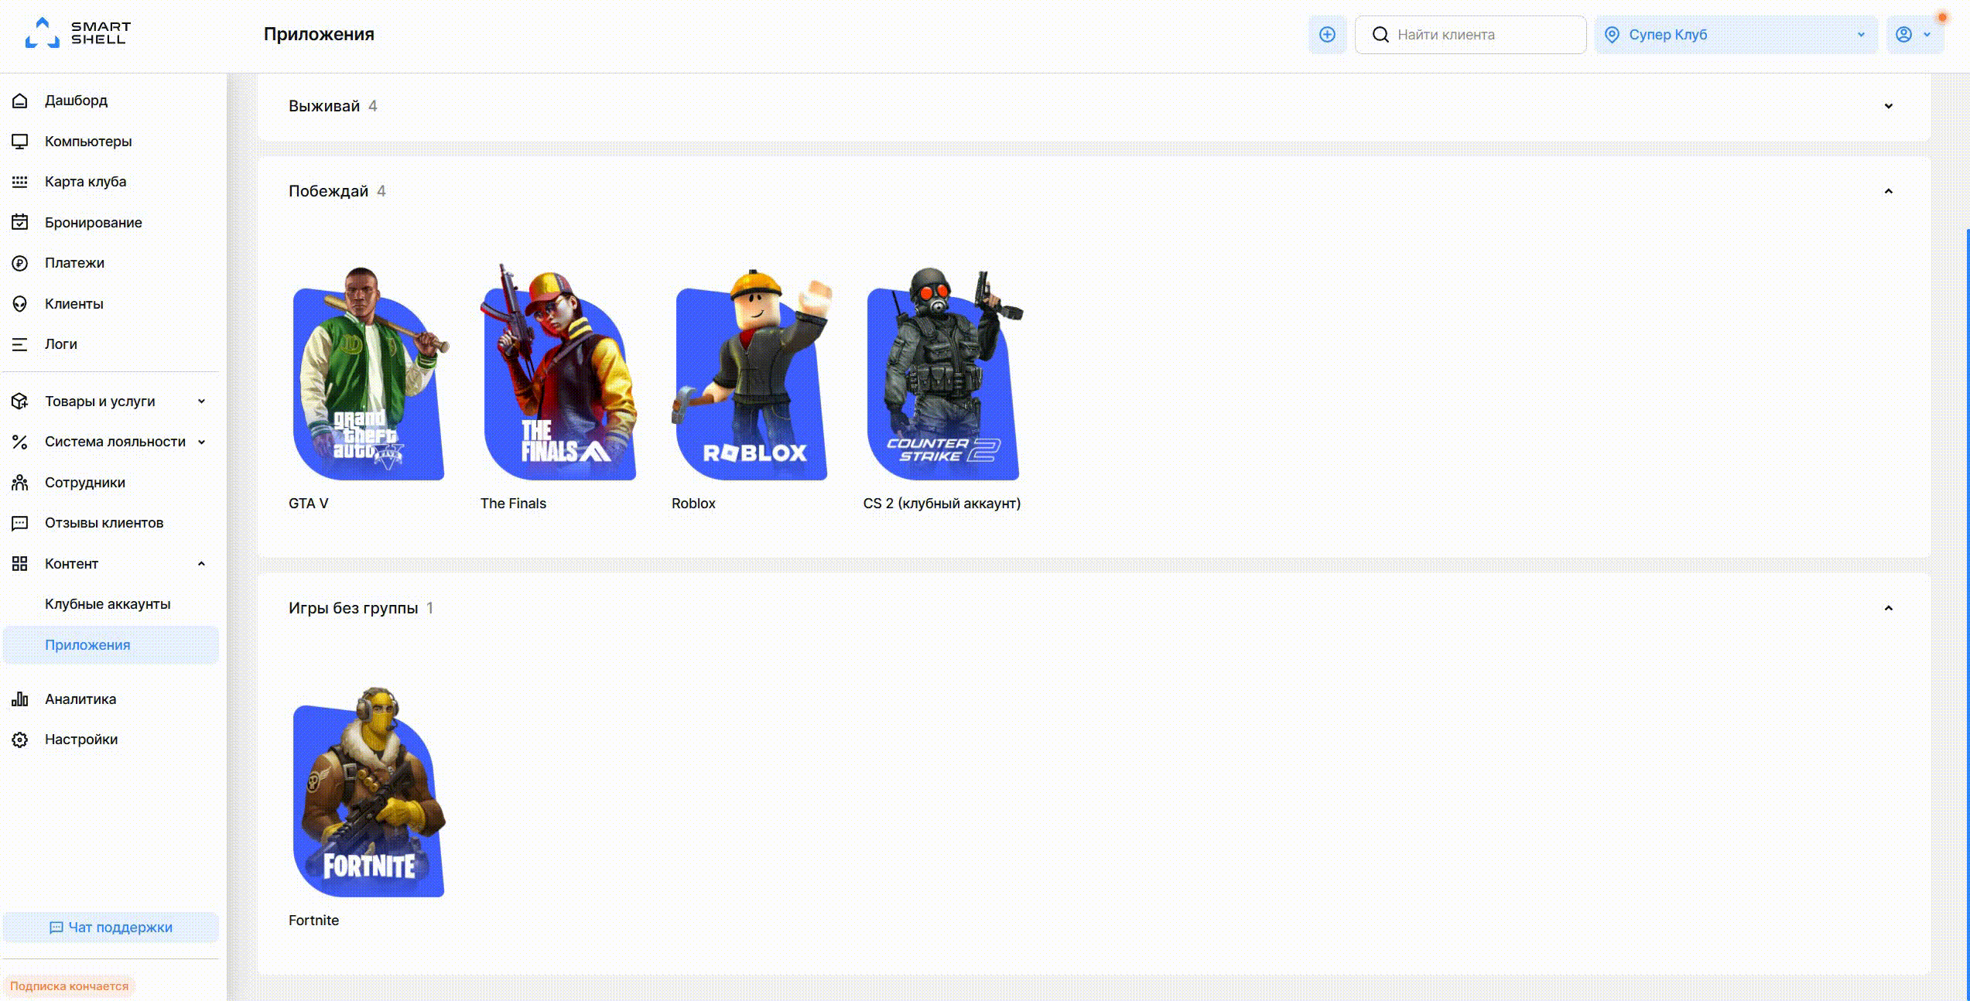Open the Counter Strike 2 game cover
This screenshot has width=1970, height=1001.
944,374
